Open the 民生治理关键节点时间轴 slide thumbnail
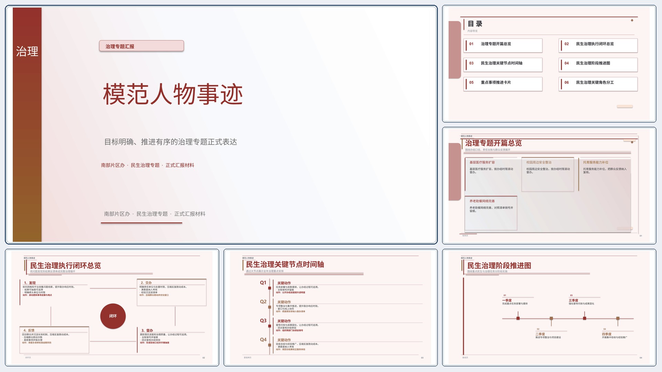The width and height of the screenshot is (662, 372). coord(331,308)
